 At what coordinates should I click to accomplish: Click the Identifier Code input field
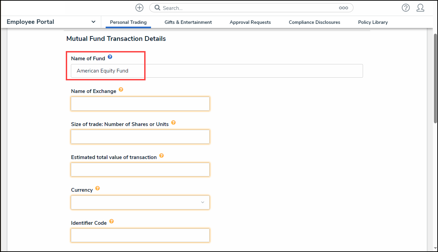point(140,235)
